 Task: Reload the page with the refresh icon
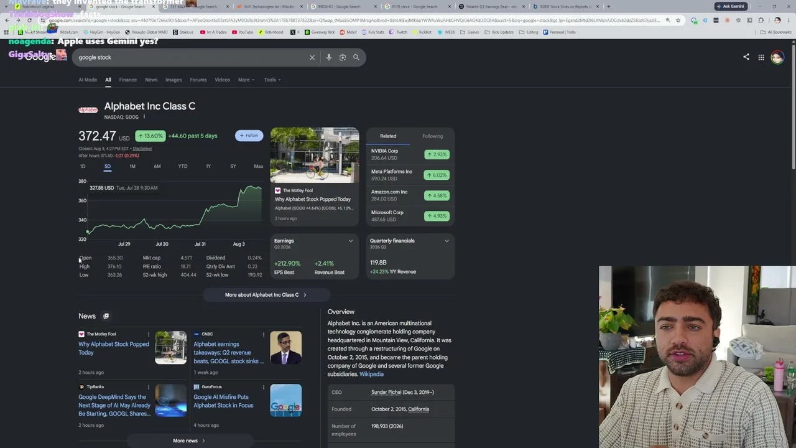point(29,20)
